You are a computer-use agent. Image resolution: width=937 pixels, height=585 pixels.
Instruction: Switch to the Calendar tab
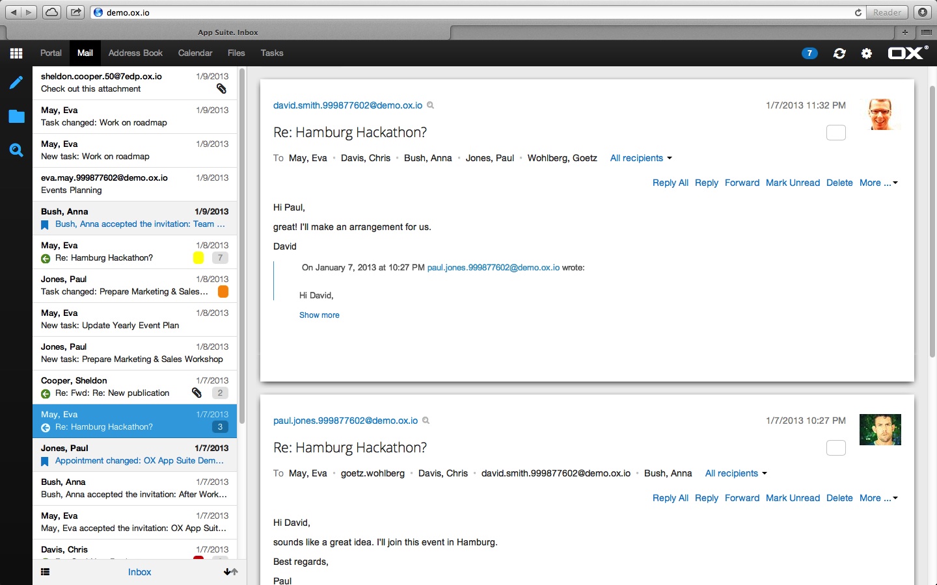coord(195,53)
